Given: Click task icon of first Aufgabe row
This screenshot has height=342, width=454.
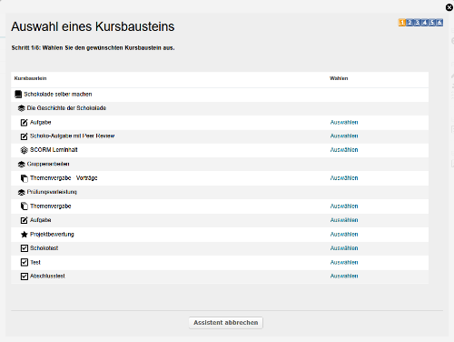Looking at the screenshot, I should [24, 123].
